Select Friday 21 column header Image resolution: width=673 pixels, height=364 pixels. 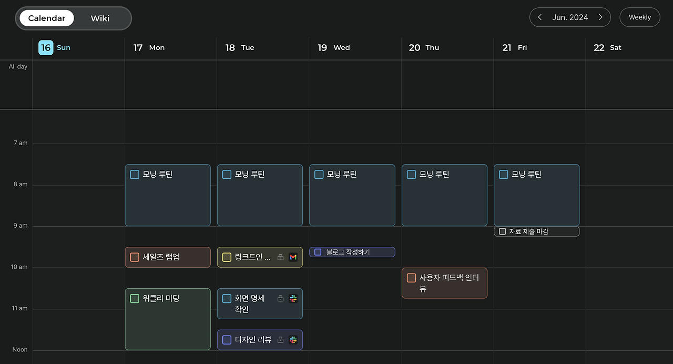point(514,47)
